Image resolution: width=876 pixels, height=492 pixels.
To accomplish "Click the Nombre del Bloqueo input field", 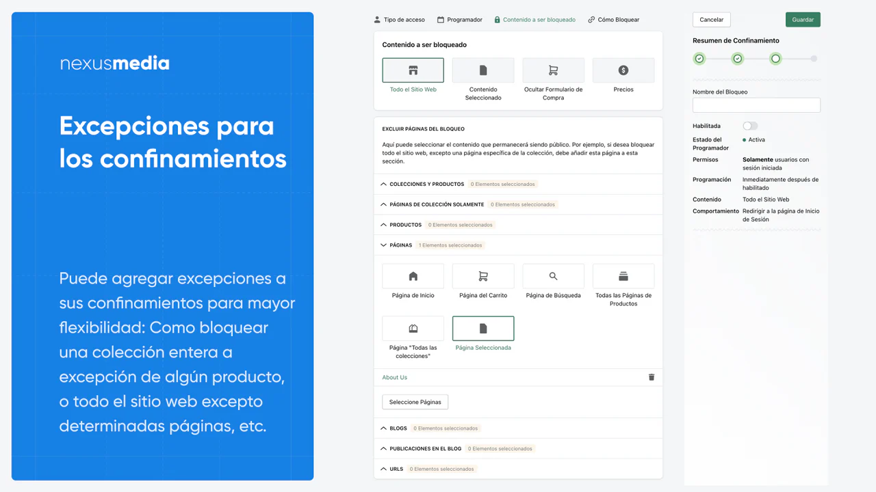I will click(x=756, y=105).
